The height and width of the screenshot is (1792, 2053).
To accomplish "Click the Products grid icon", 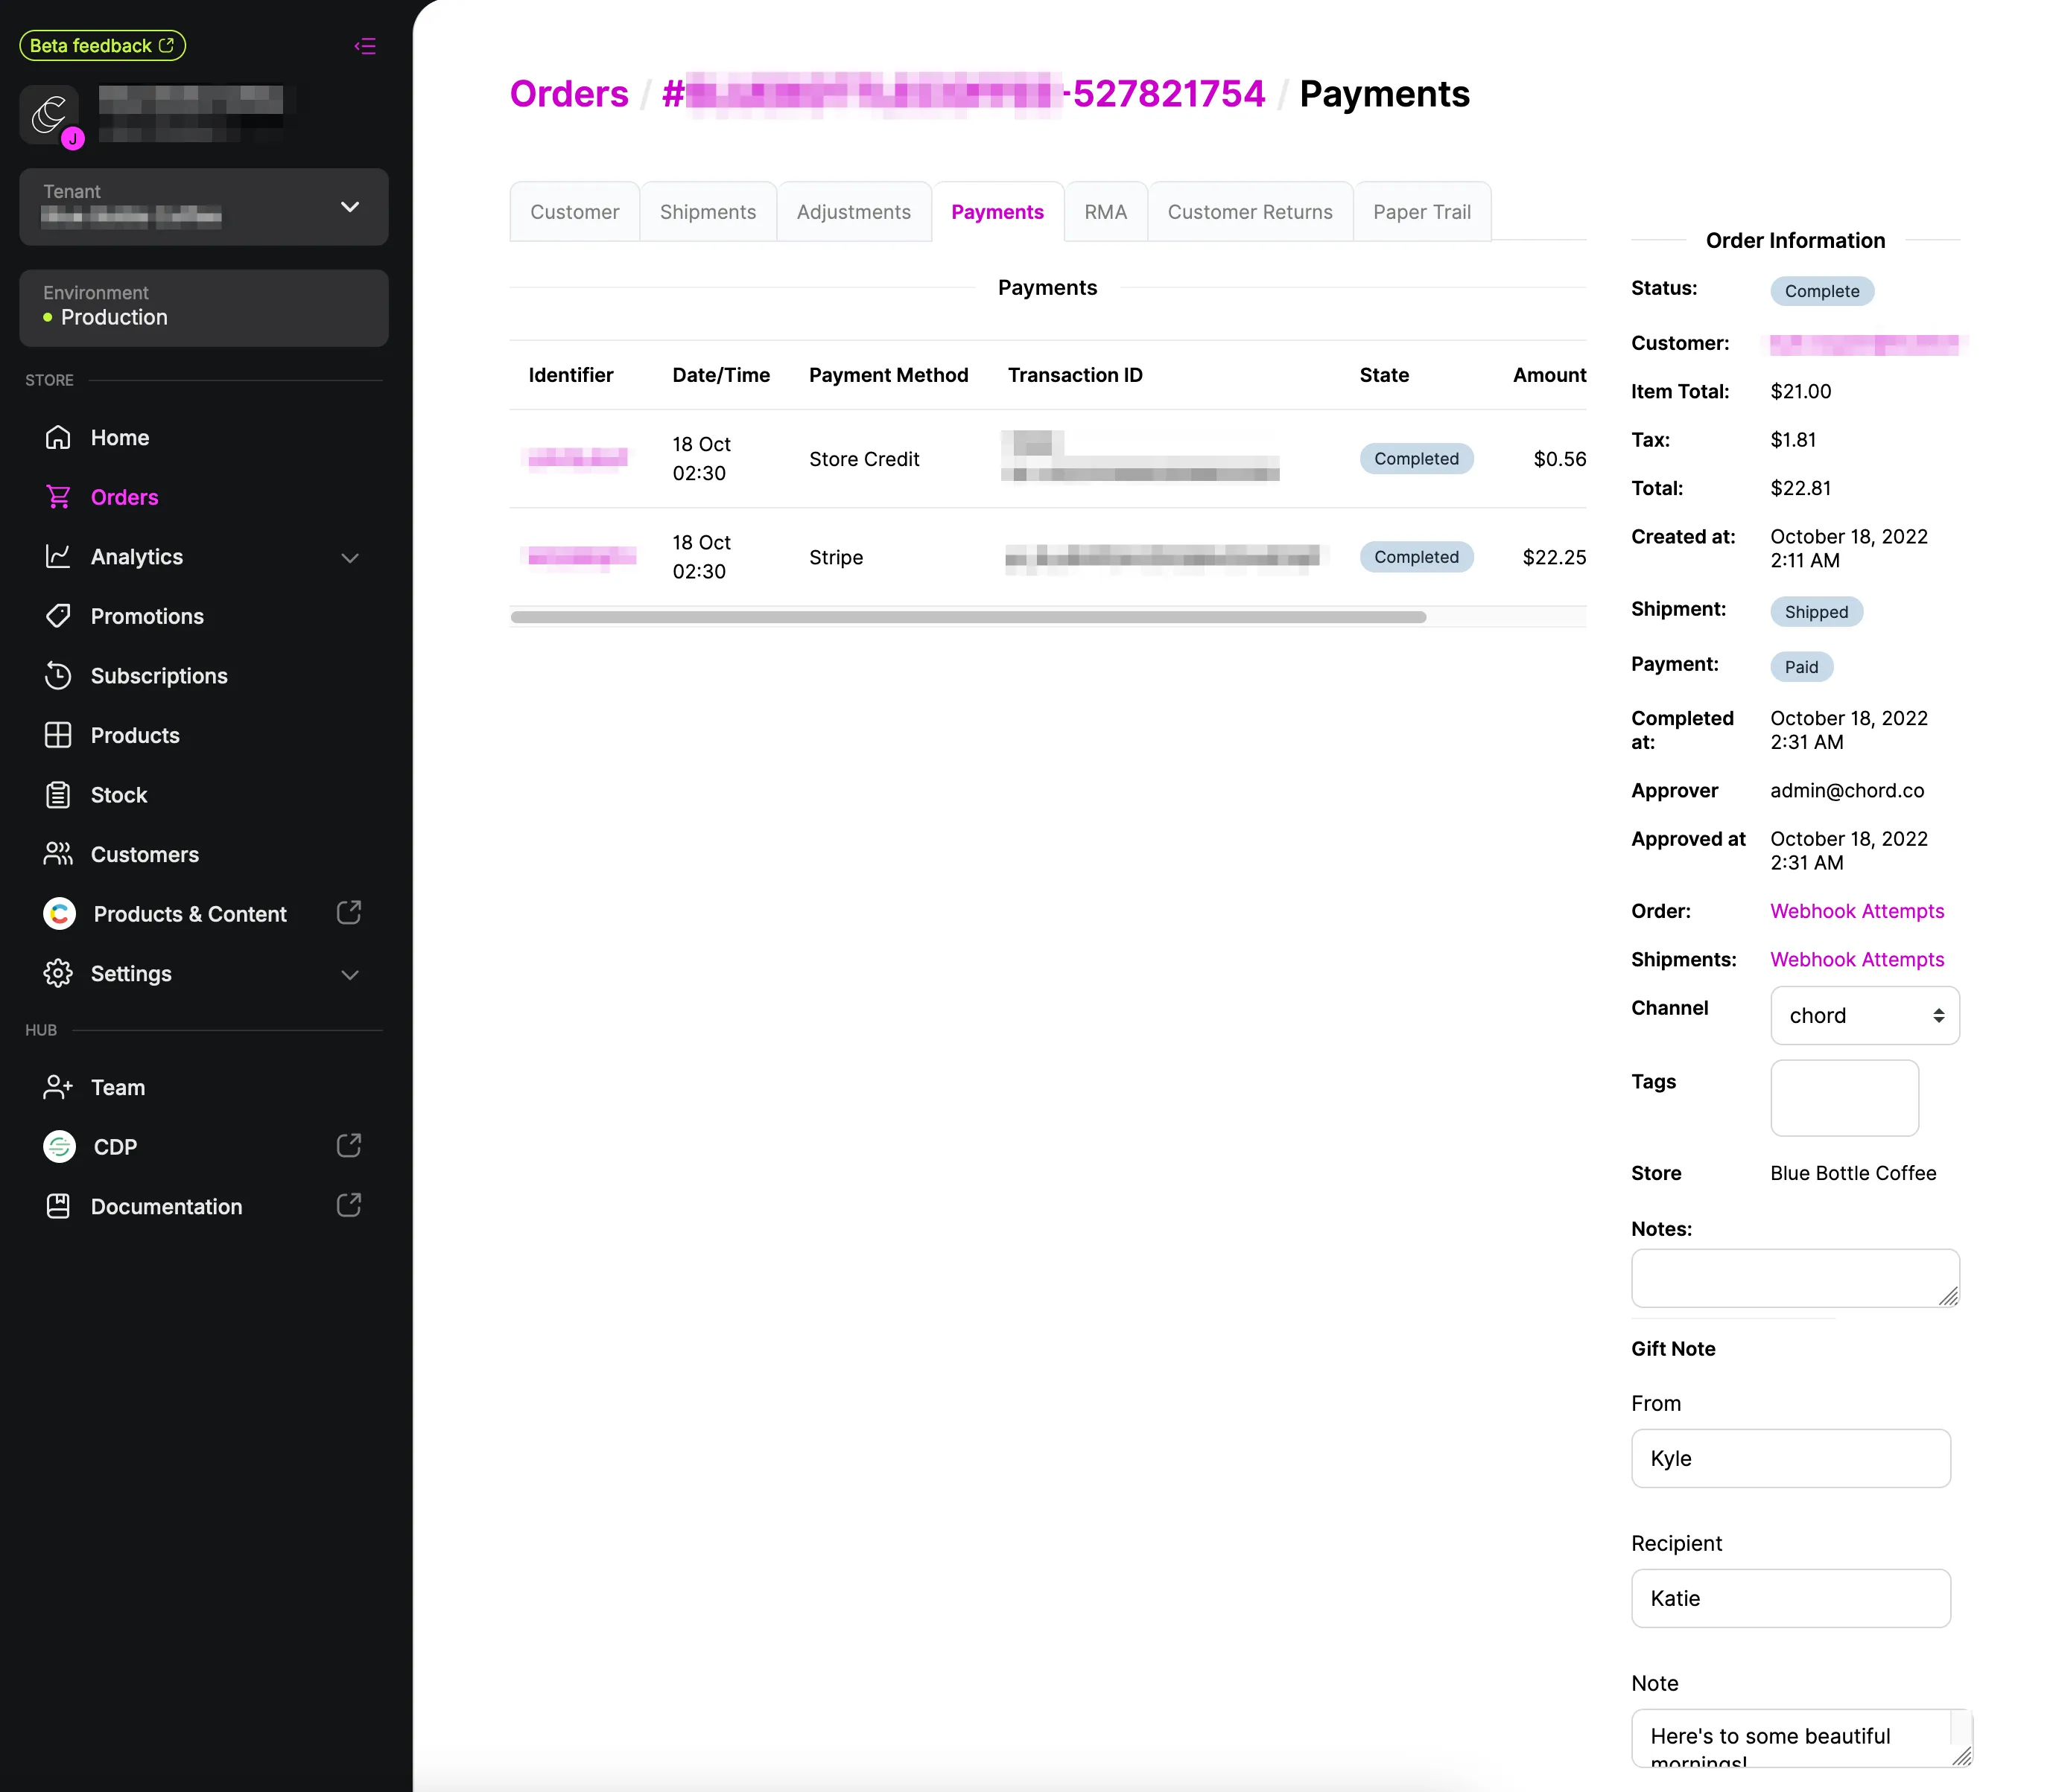I will (58, 735).
